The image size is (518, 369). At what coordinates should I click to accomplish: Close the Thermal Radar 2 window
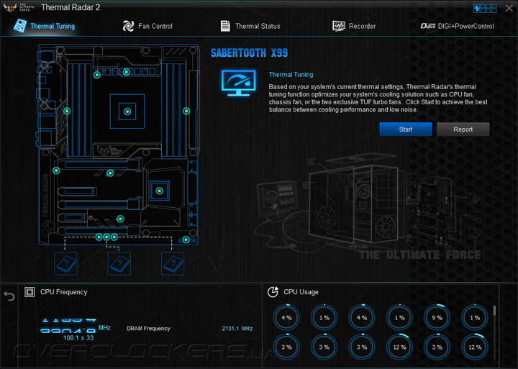509,8
